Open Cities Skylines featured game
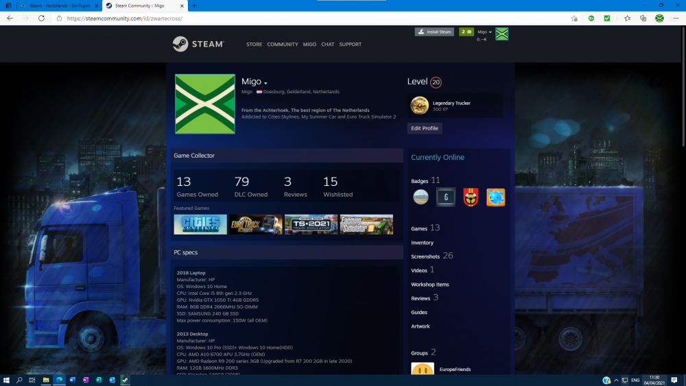 click(x=200, y=224)
